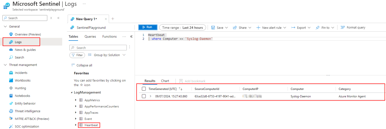The height and width of the screenshot is (129, 386).
Task: Expand the AppPerformanceCounters table
Action: (x=76, y=106)
